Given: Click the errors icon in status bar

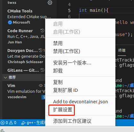Looking at the screenshot, I should click(3, 123).
